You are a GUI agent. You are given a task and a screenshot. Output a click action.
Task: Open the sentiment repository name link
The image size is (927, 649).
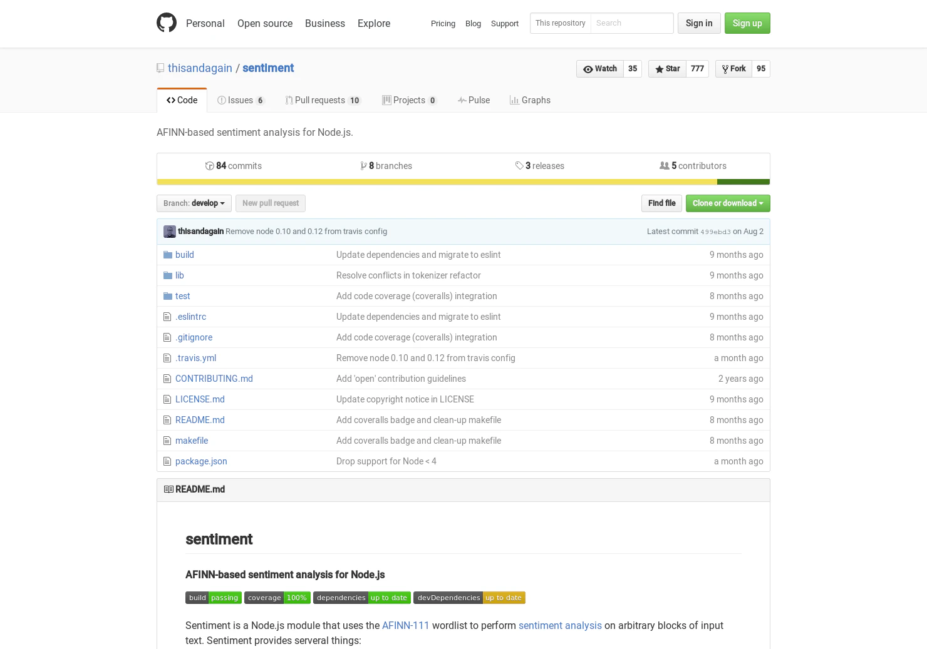coord(268,68)
